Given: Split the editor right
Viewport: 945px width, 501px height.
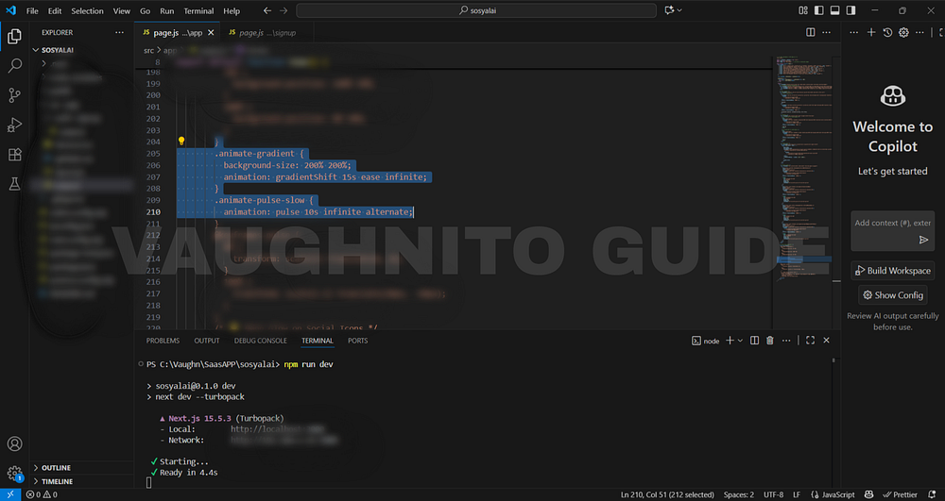Looking at the screenshot, I should (x=811, y=32).
